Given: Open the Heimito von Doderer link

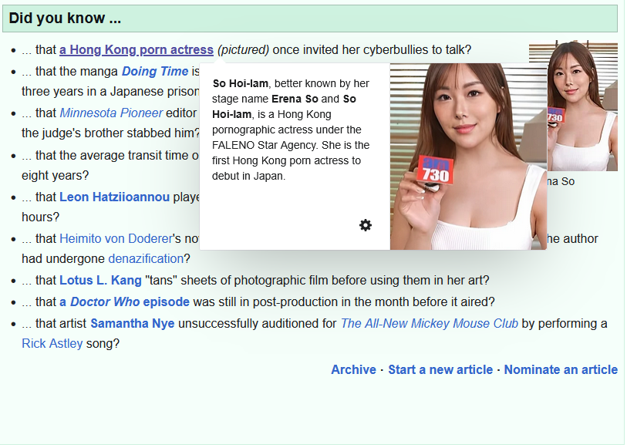Looking at the screenshot, I should point(116,238).
